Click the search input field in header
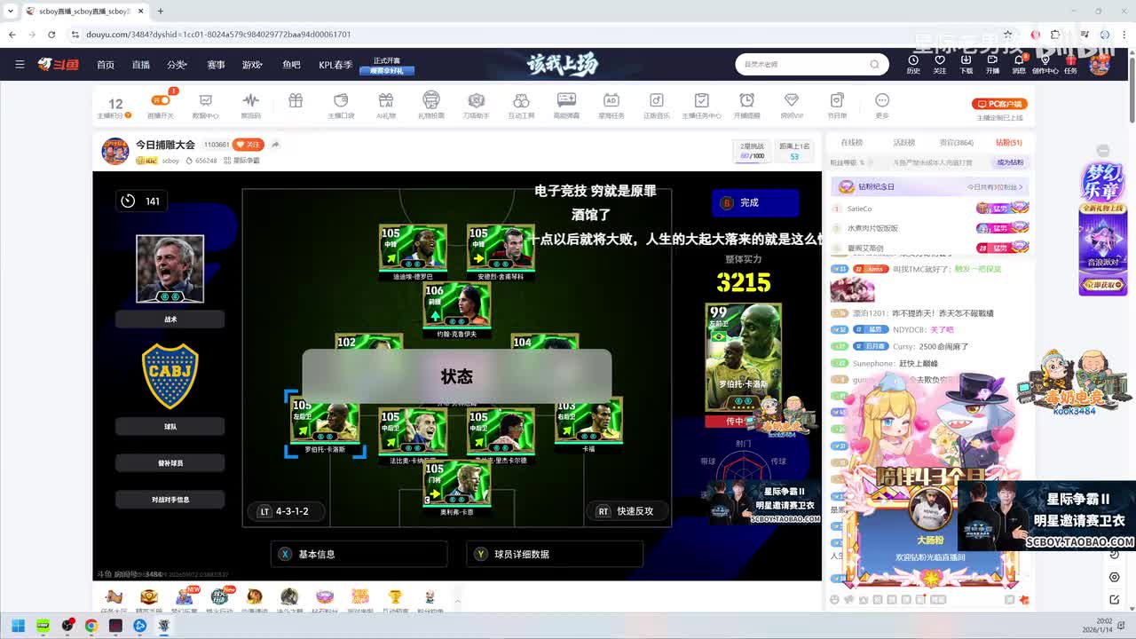The height and width of the screenshot is (639, 1136). click(802, 64)
